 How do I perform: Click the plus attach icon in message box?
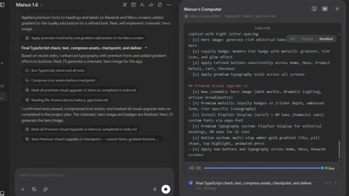pyautogui.click(x=23, y=189)
